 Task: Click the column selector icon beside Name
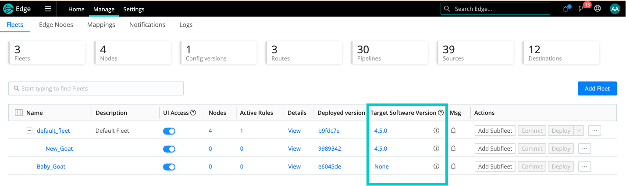[19, 113]
